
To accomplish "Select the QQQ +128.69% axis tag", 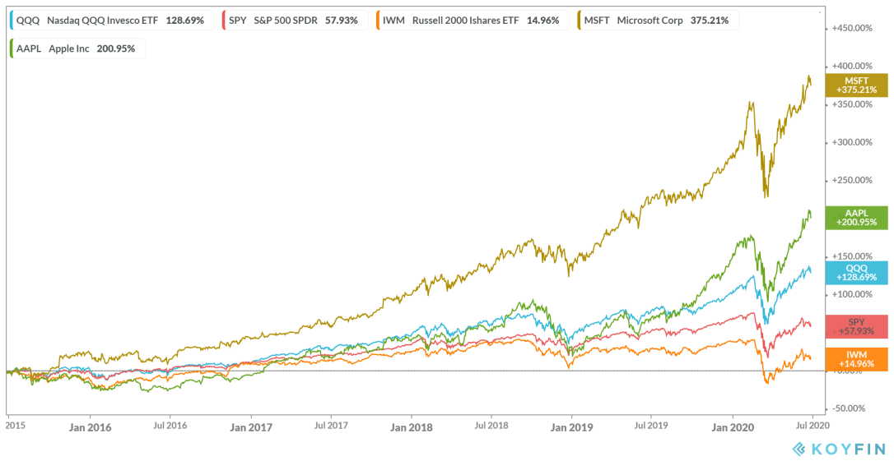I will coord(857,272).
